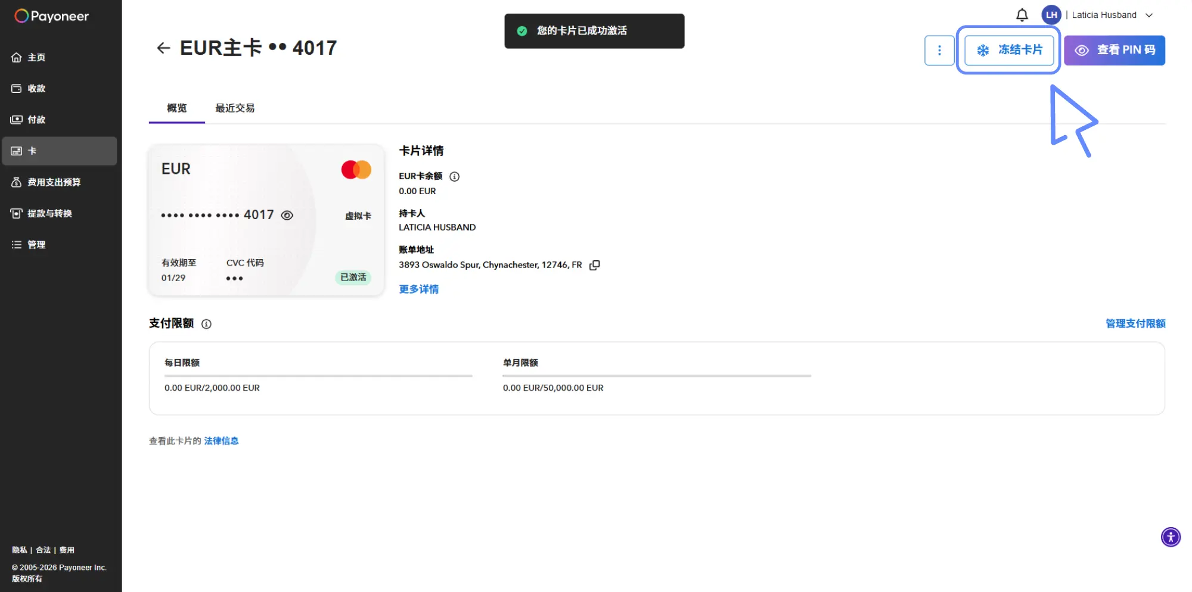The width and height of the screenshot is (1192, 592).
Task: Click the Mastercard logo on the card
Action: click(x=356, y=170)
